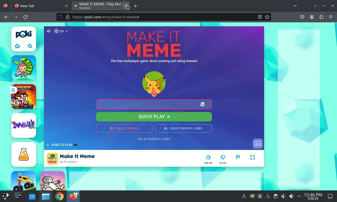Click the avatar refresh icon under Pikachu

(x=154, y=94)
